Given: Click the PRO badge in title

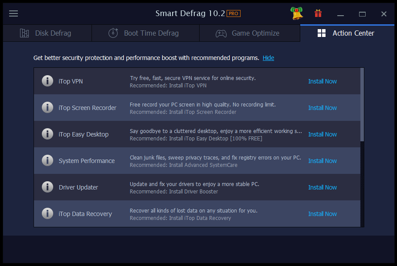Looking at the screenshot, I should [x=234, y=13].
